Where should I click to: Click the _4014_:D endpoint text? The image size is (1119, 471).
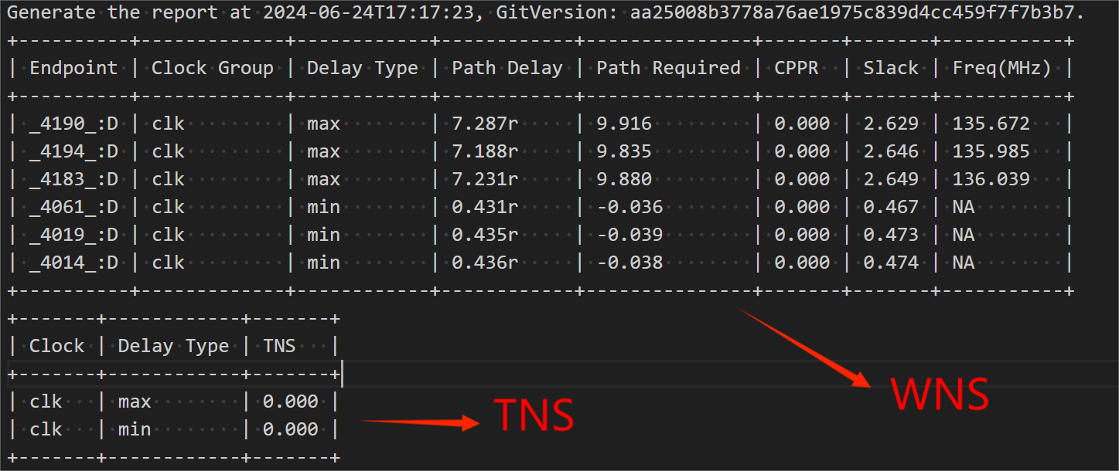point(73,263)
